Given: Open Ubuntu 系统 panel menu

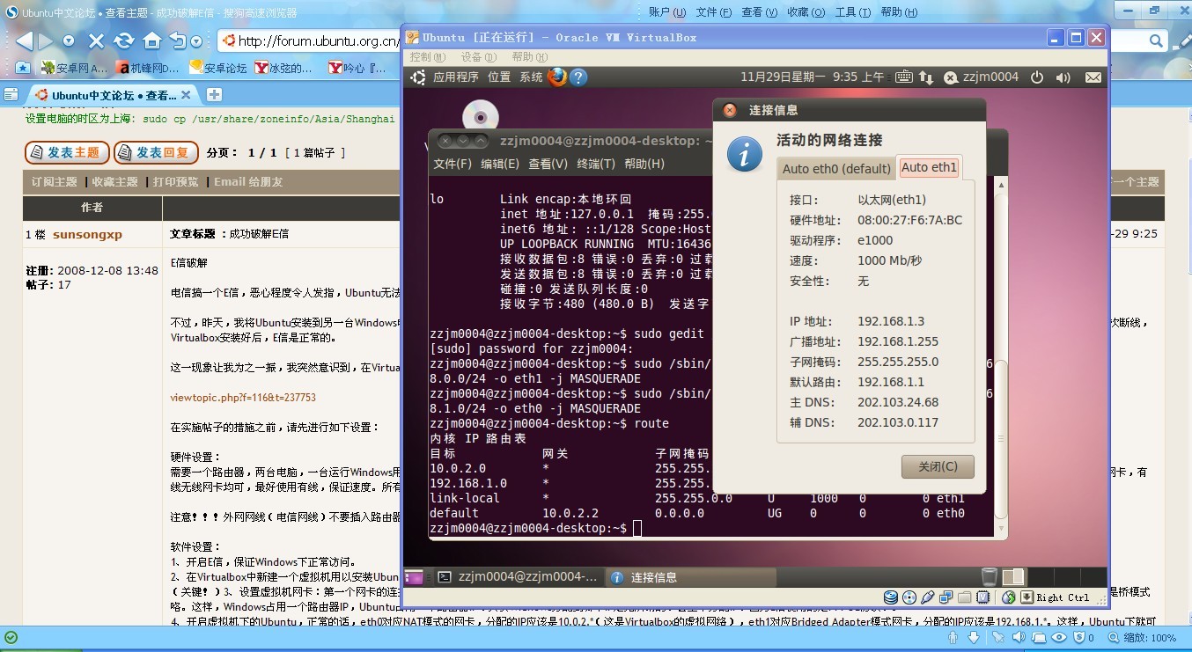Looking at the screenshot, I should tap(531, 77).
